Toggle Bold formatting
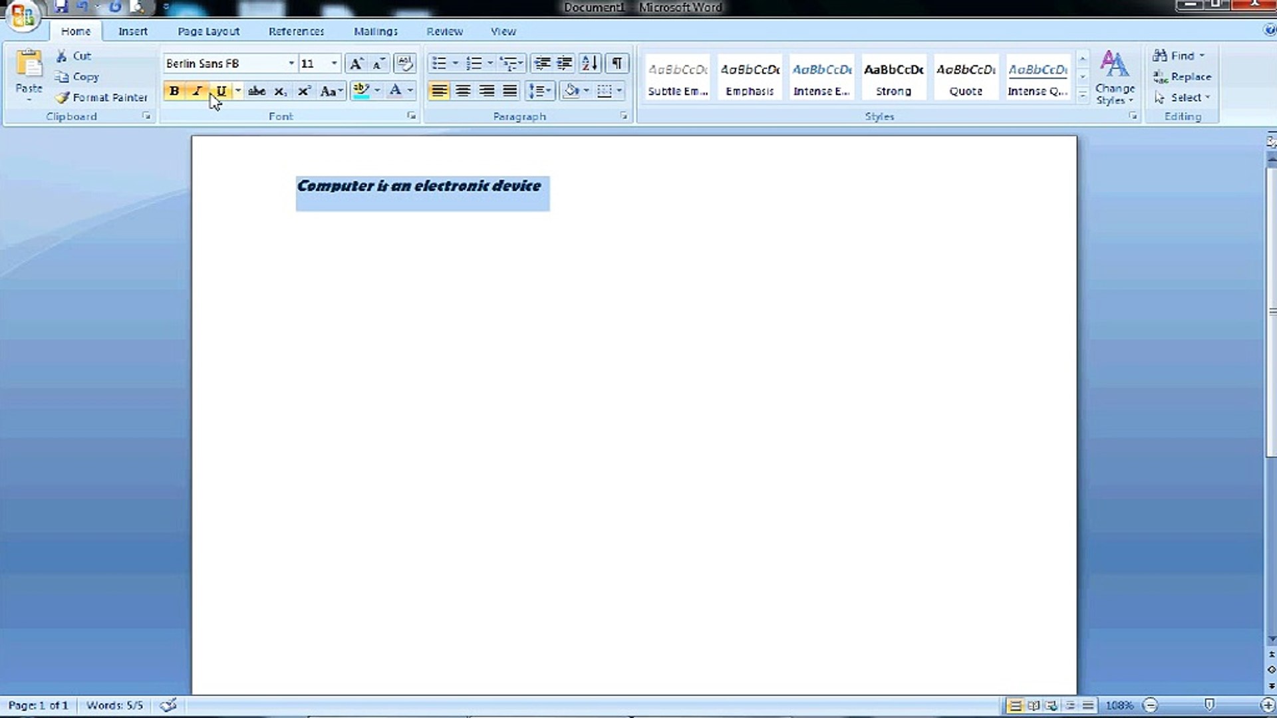The image size is (1277, 718). tap(174, 91)
